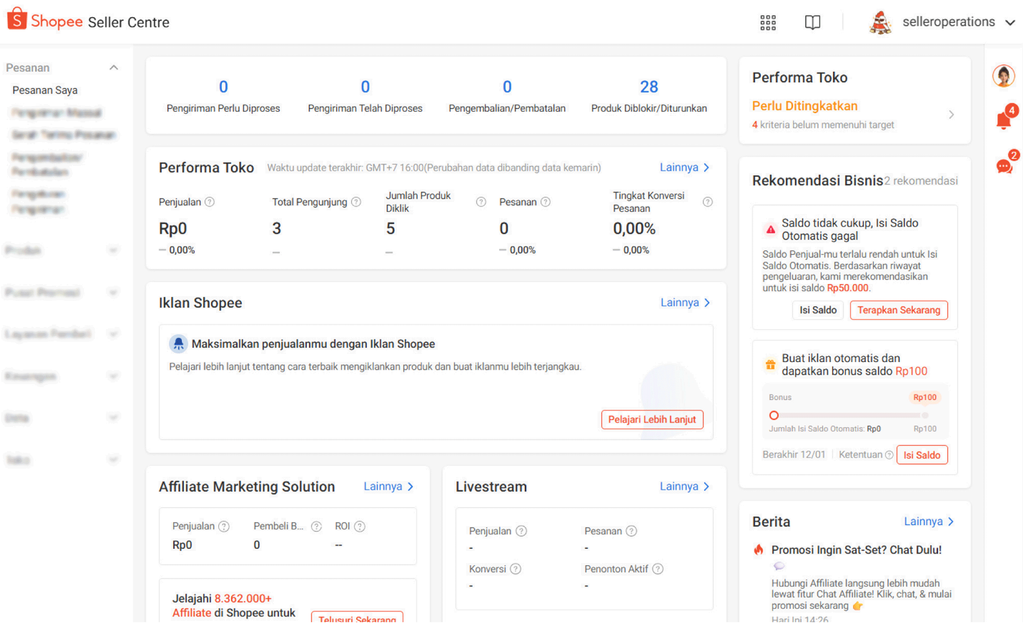Collapse the Pesanan sidebar section
The width and height of the screenshot is (1023, 623).
point(114,68)
